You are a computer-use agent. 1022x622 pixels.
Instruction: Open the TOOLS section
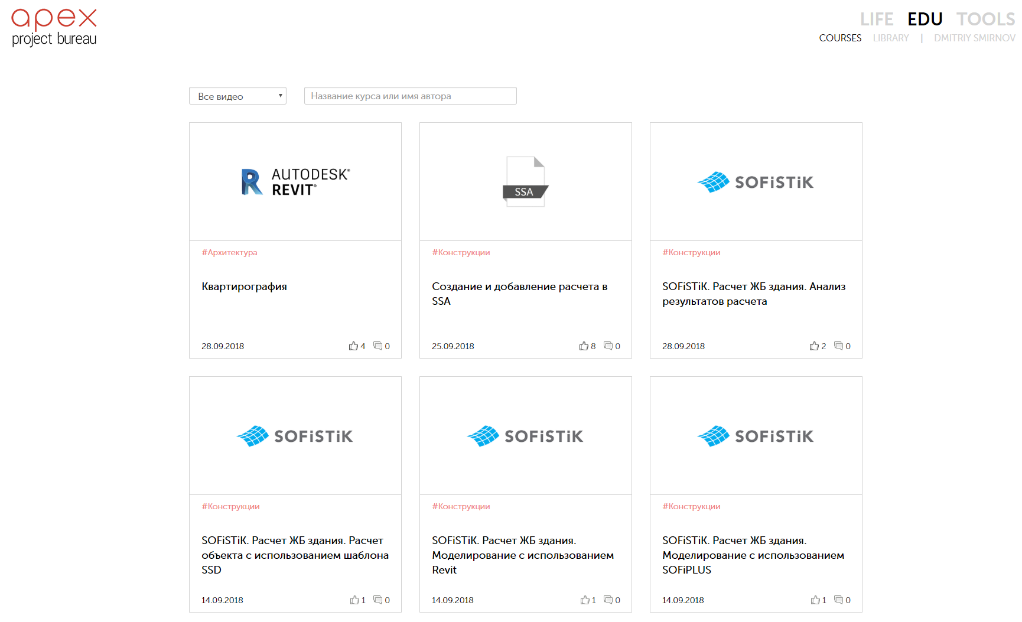click(x=985, y=19)
